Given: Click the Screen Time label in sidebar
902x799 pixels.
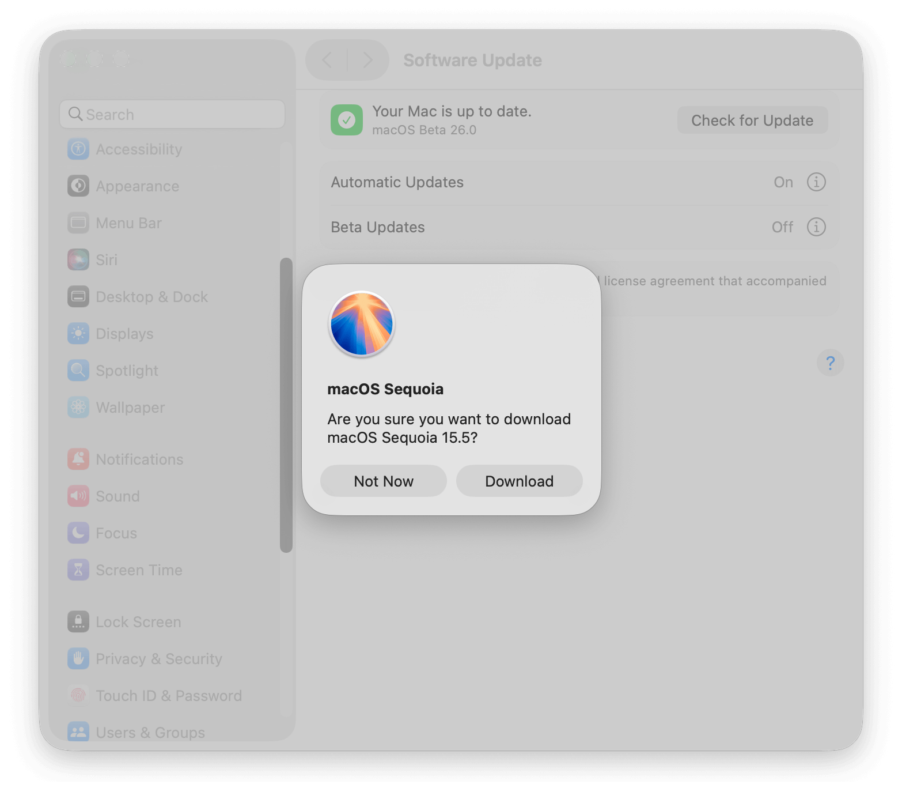Looking at the screenshot, I should click(x=139, y=570).
